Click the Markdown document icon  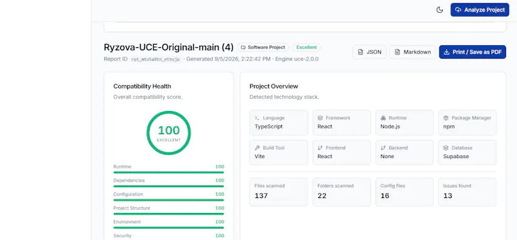coord(397,52)
